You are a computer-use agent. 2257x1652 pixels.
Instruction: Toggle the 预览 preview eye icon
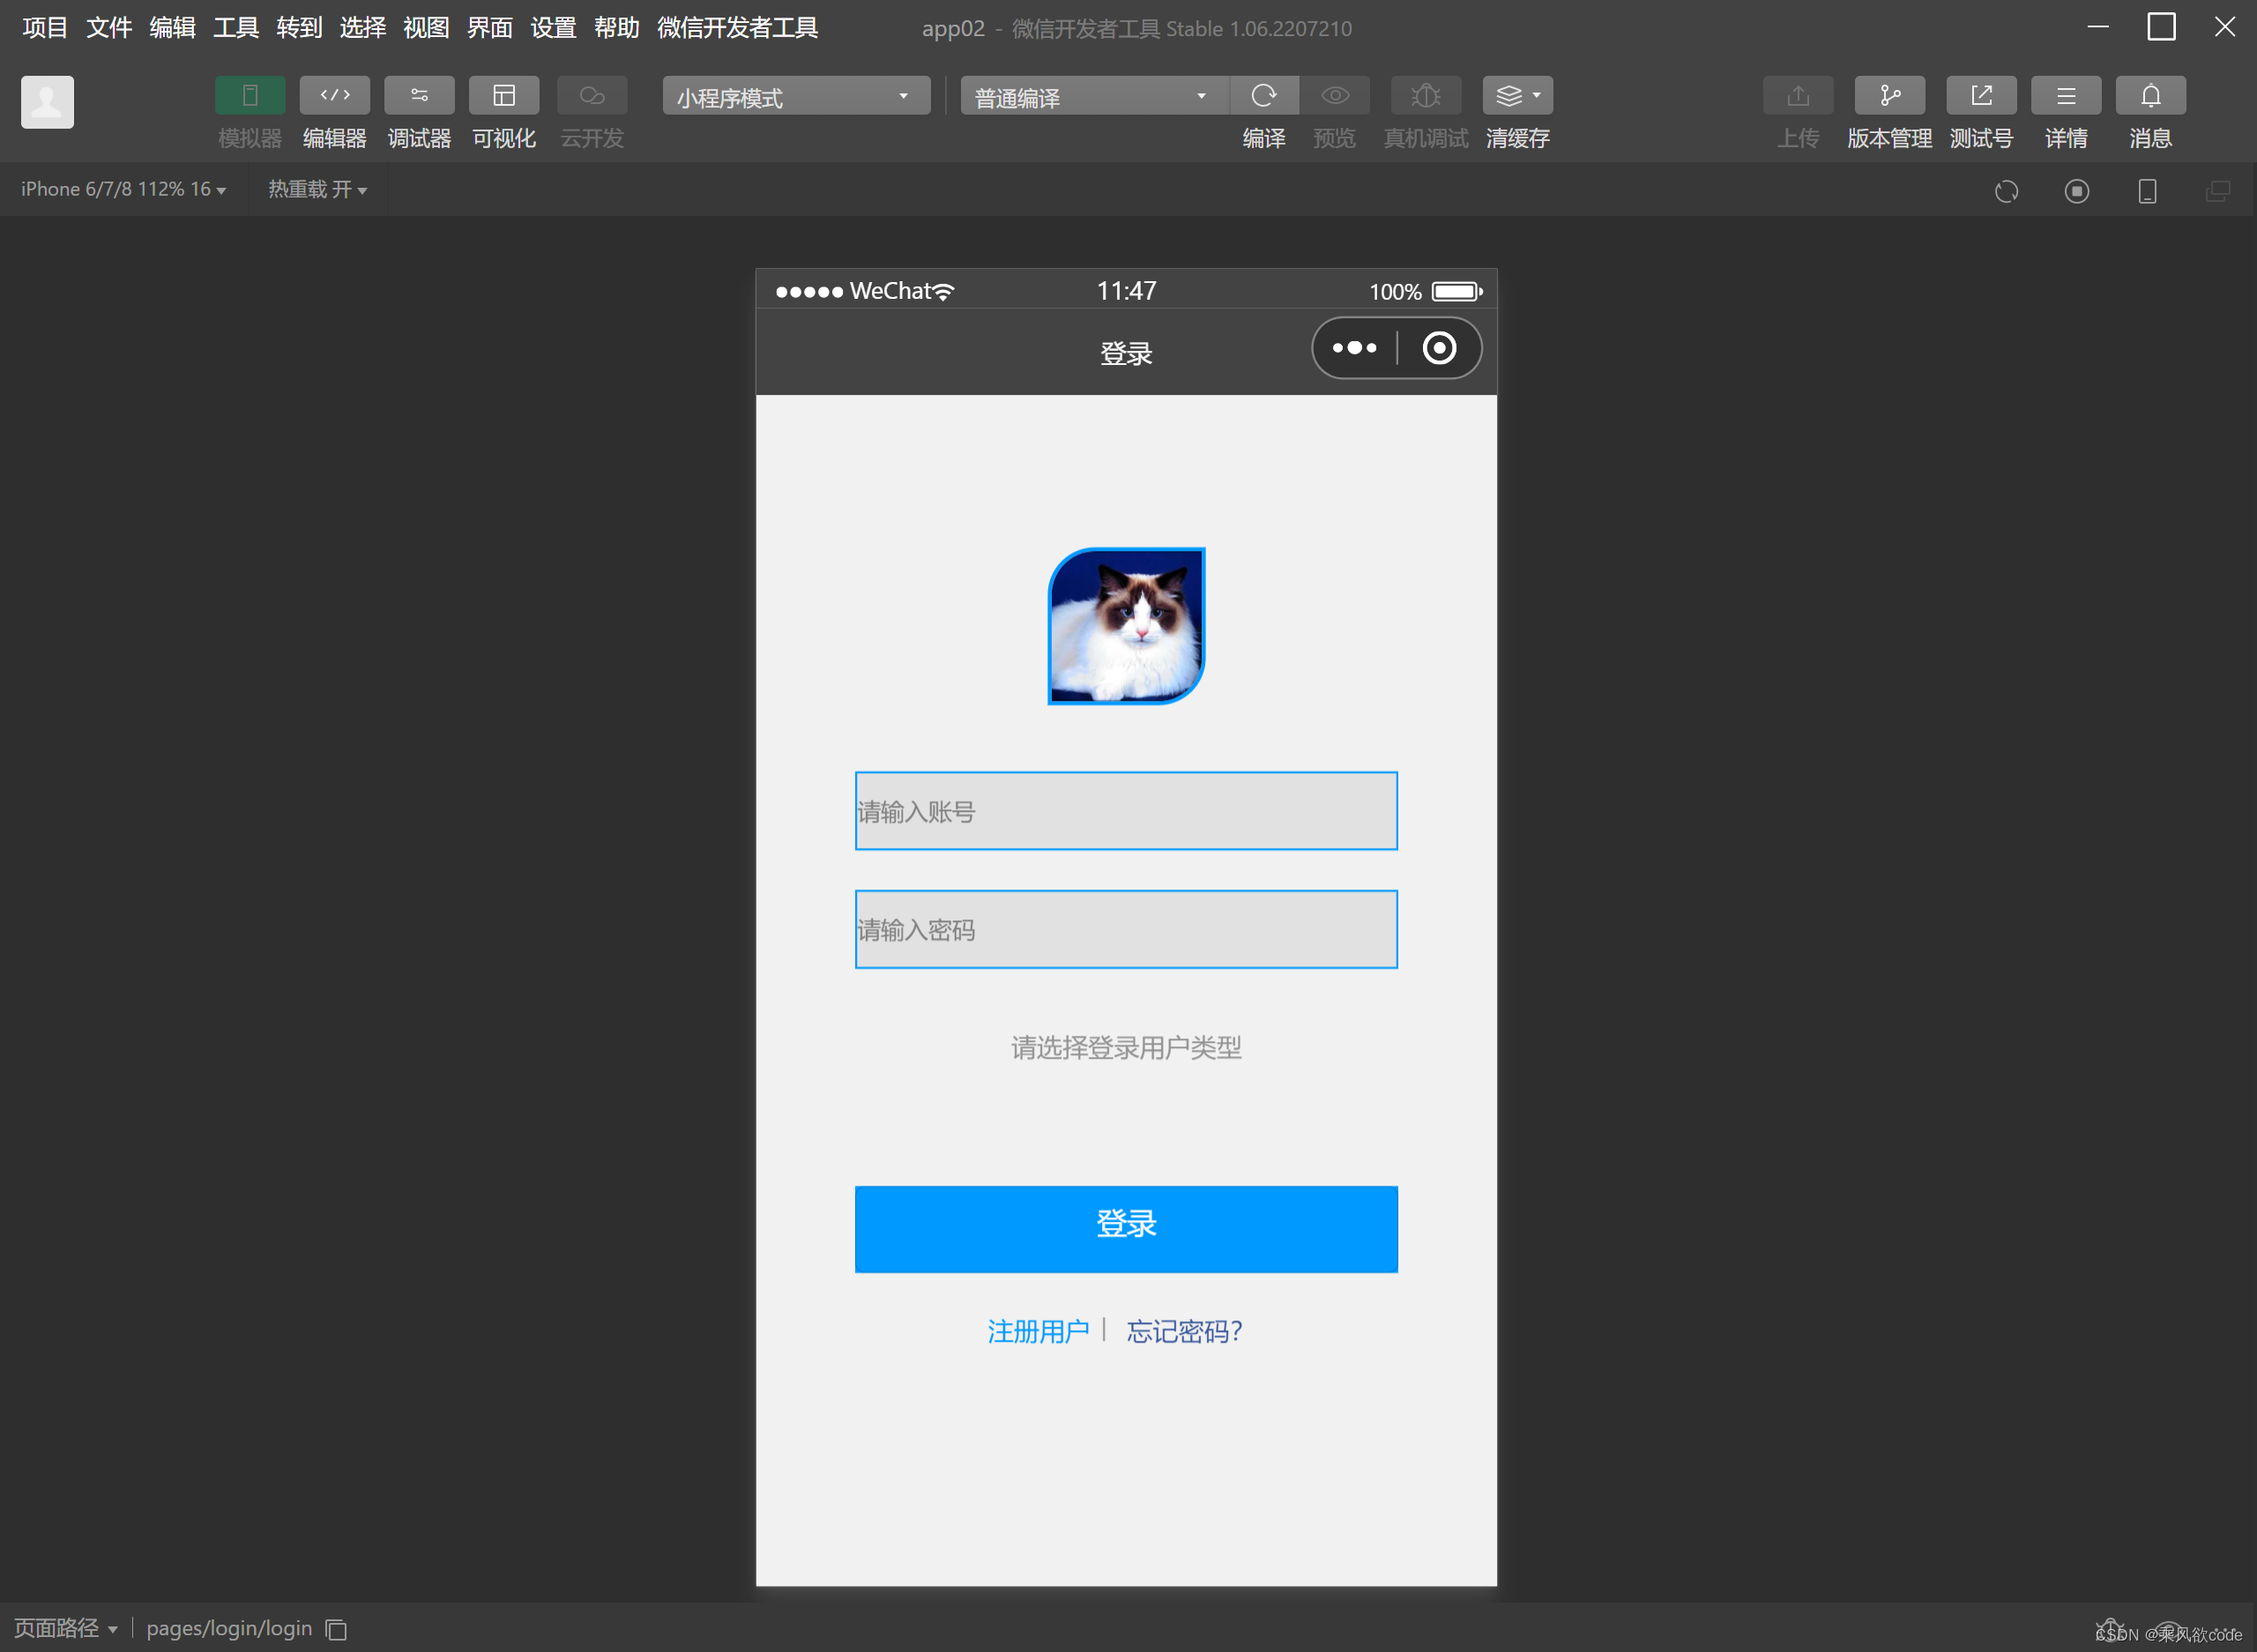[x=1334, y=95]
